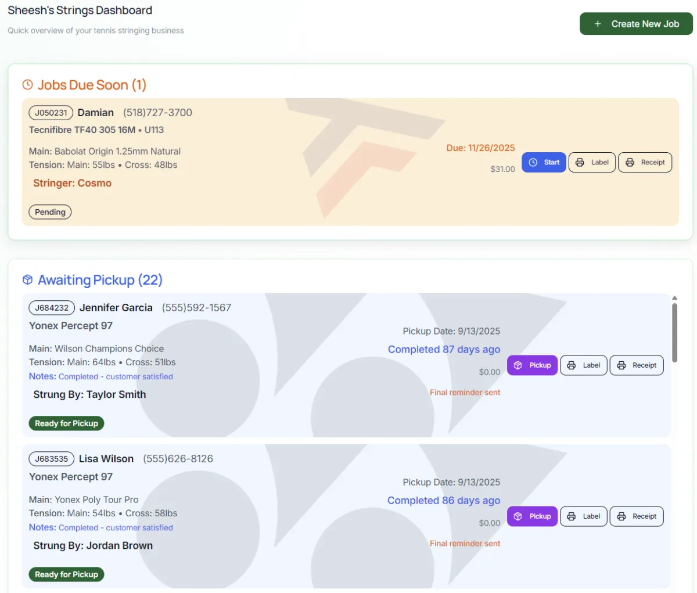Screen dimensions: 697x593
Task: Click the Pending status badge
Action: tap(50, 212)
